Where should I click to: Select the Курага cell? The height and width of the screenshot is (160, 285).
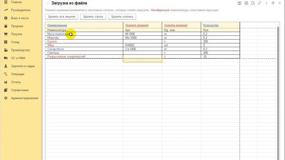84,41
